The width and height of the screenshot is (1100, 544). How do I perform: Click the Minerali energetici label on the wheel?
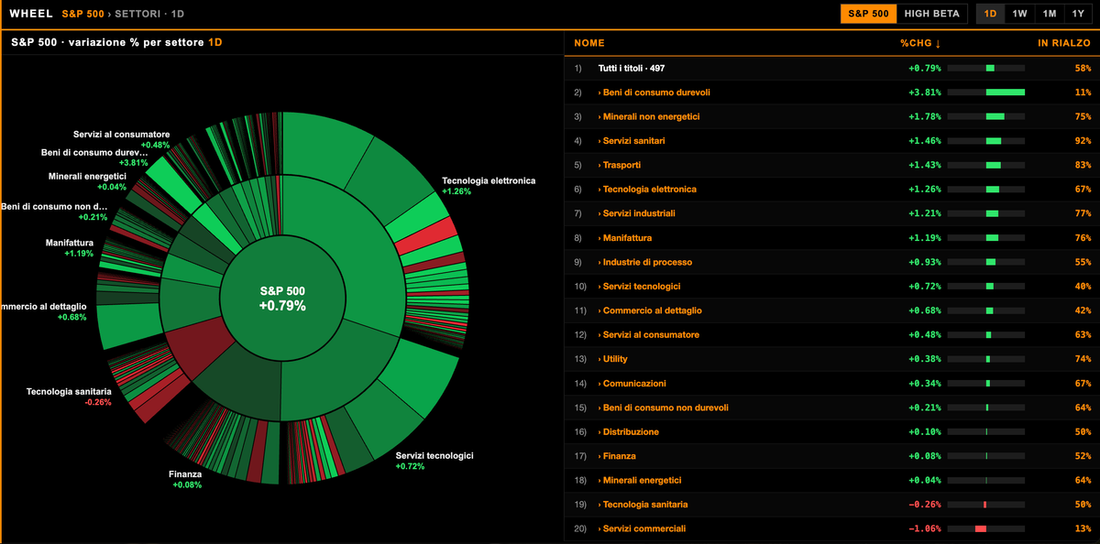(x=87, y=176)
